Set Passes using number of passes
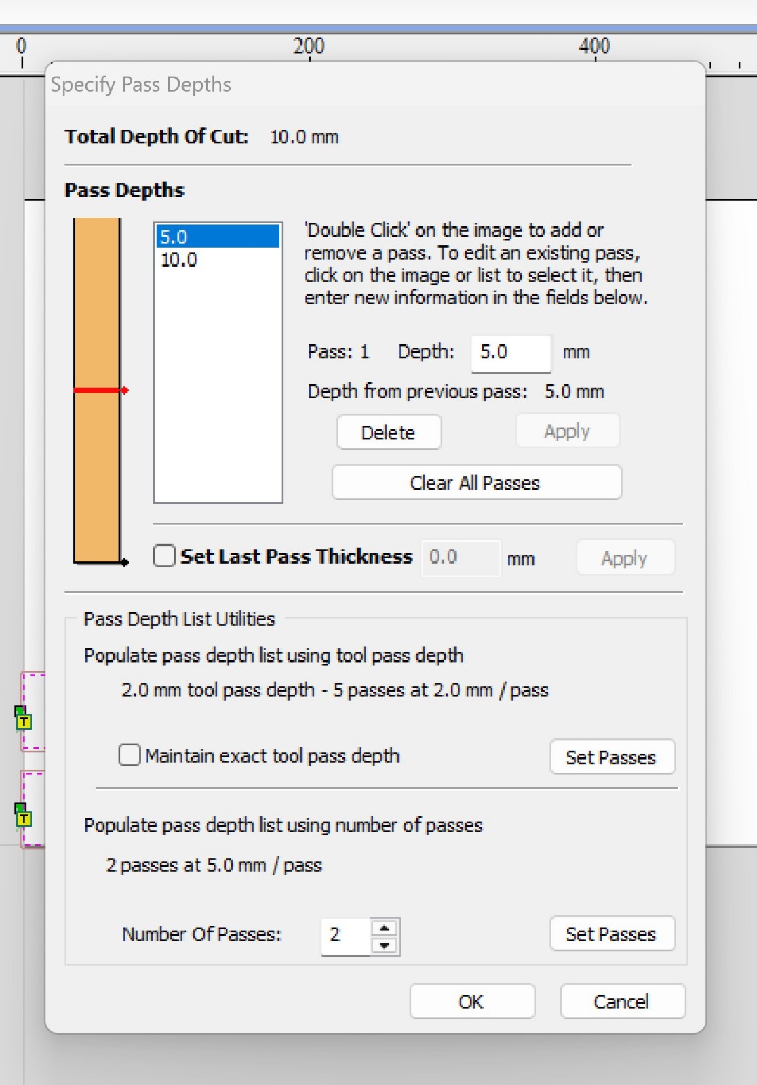The image size is (757, 1085). coord(611,934)
